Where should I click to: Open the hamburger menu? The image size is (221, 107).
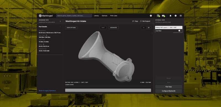tap(181, 16)
